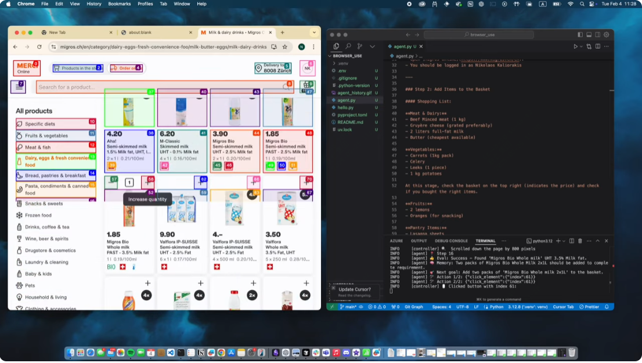Open pyproject.toml in the file explorer
The image size is (642, 363).
352,115
